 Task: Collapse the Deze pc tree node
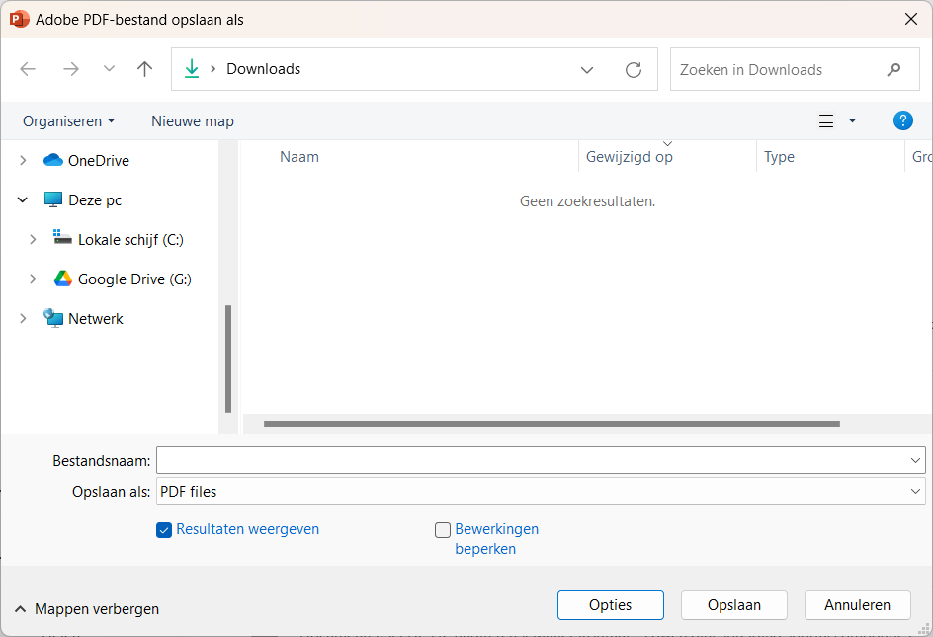pos(23,199)
